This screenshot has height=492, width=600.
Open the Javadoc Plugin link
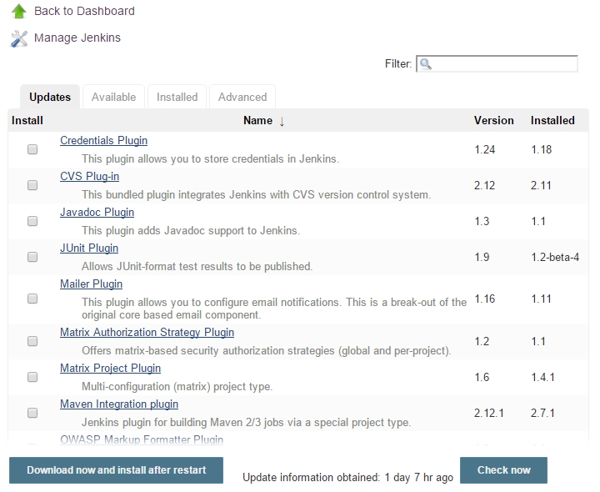97,212
